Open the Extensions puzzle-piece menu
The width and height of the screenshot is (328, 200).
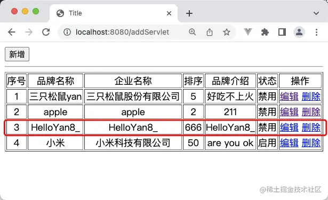point(265,32)
